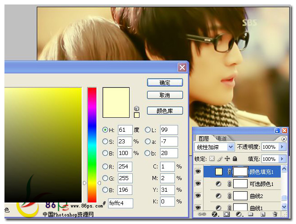Click the mask link chain on 曲线2

pos(229,196)
